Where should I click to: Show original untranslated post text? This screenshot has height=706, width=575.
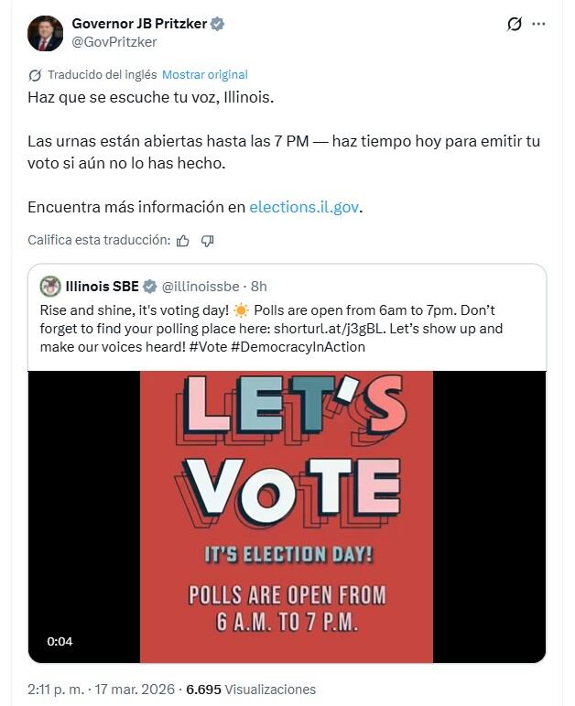[x=205, y=75]
